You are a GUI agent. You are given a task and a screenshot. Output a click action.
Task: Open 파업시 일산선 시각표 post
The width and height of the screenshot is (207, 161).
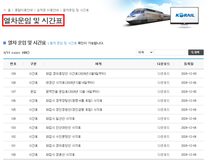[x=60, y=119]
